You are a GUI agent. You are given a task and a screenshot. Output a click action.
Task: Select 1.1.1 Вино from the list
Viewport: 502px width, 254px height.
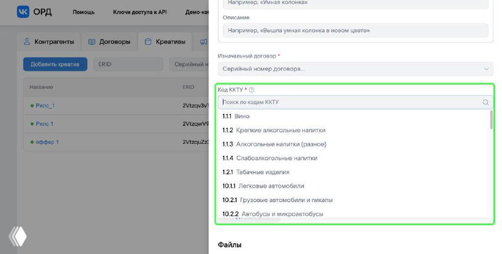pyautogui.click(x=236, y=116)
